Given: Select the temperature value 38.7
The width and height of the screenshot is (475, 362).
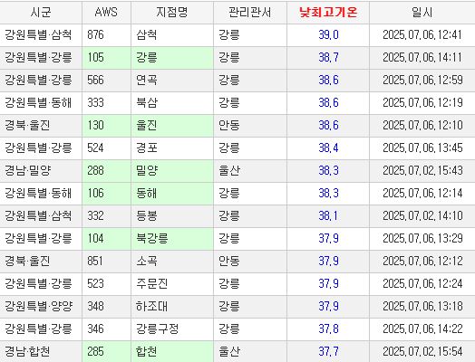Looking at the screenshot, I should coord(328,57).
